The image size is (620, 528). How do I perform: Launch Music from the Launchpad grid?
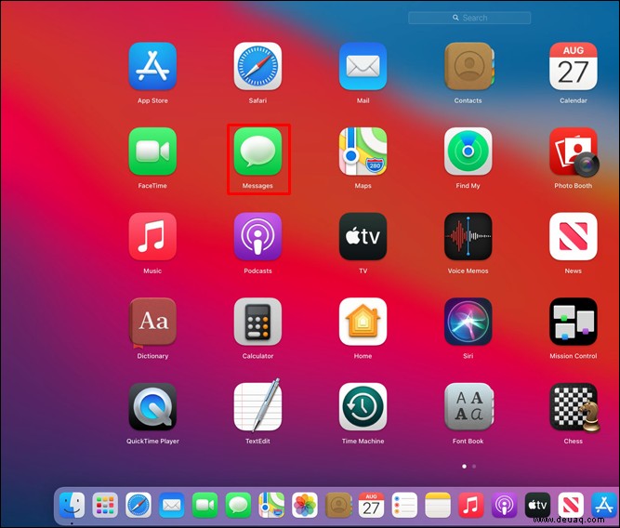152,236
